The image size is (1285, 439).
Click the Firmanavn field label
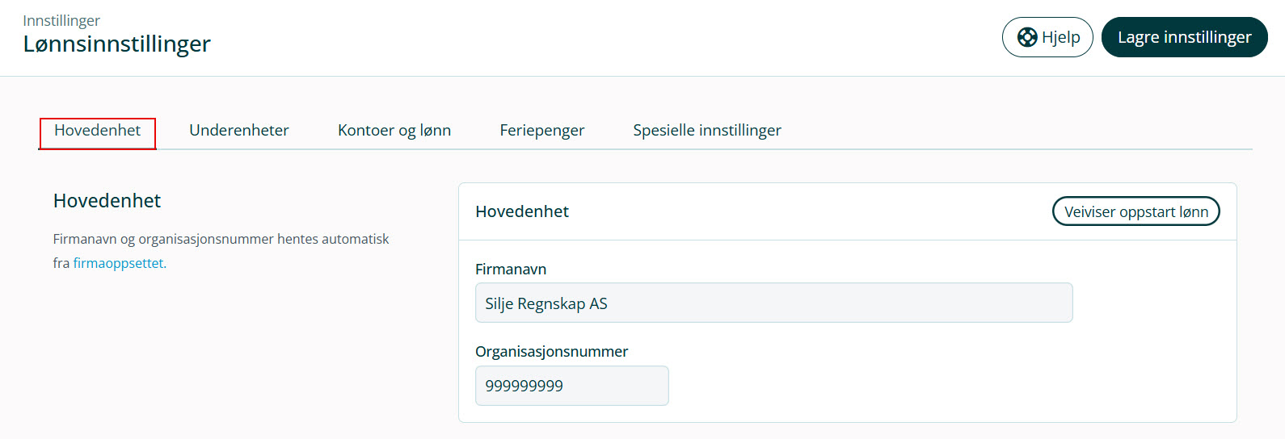511,269
